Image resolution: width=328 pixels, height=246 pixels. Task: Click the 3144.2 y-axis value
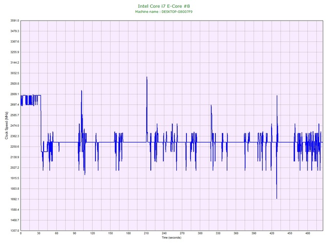(15, 63)
